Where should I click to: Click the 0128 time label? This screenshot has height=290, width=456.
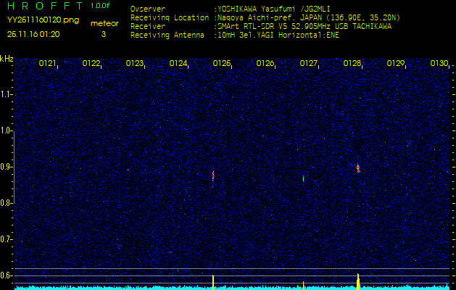[352, 64]
